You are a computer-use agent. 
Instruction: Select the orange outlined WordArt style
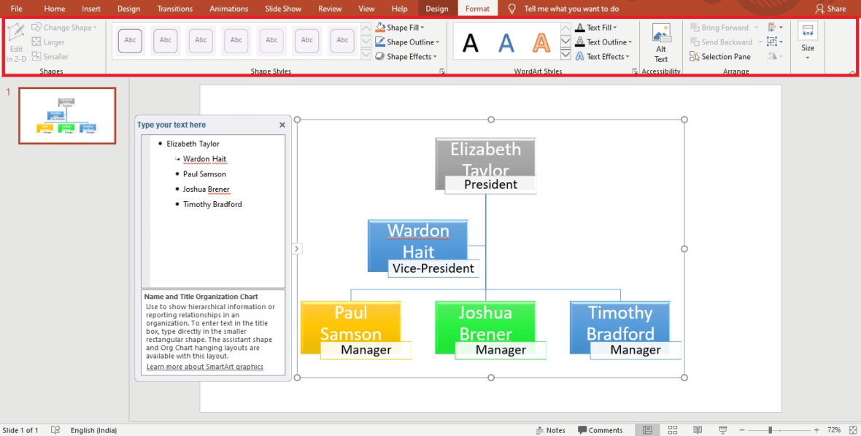pyautogui.click(x=541, y=42)
